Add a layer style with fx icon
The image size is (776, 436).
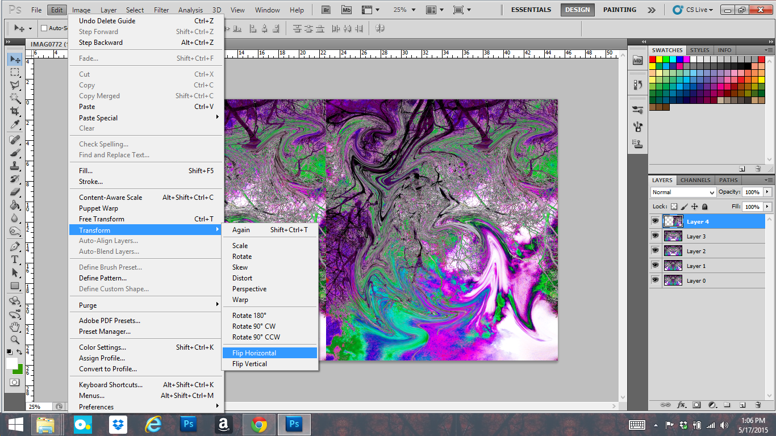pyautogui.click(x=682, y=405)
